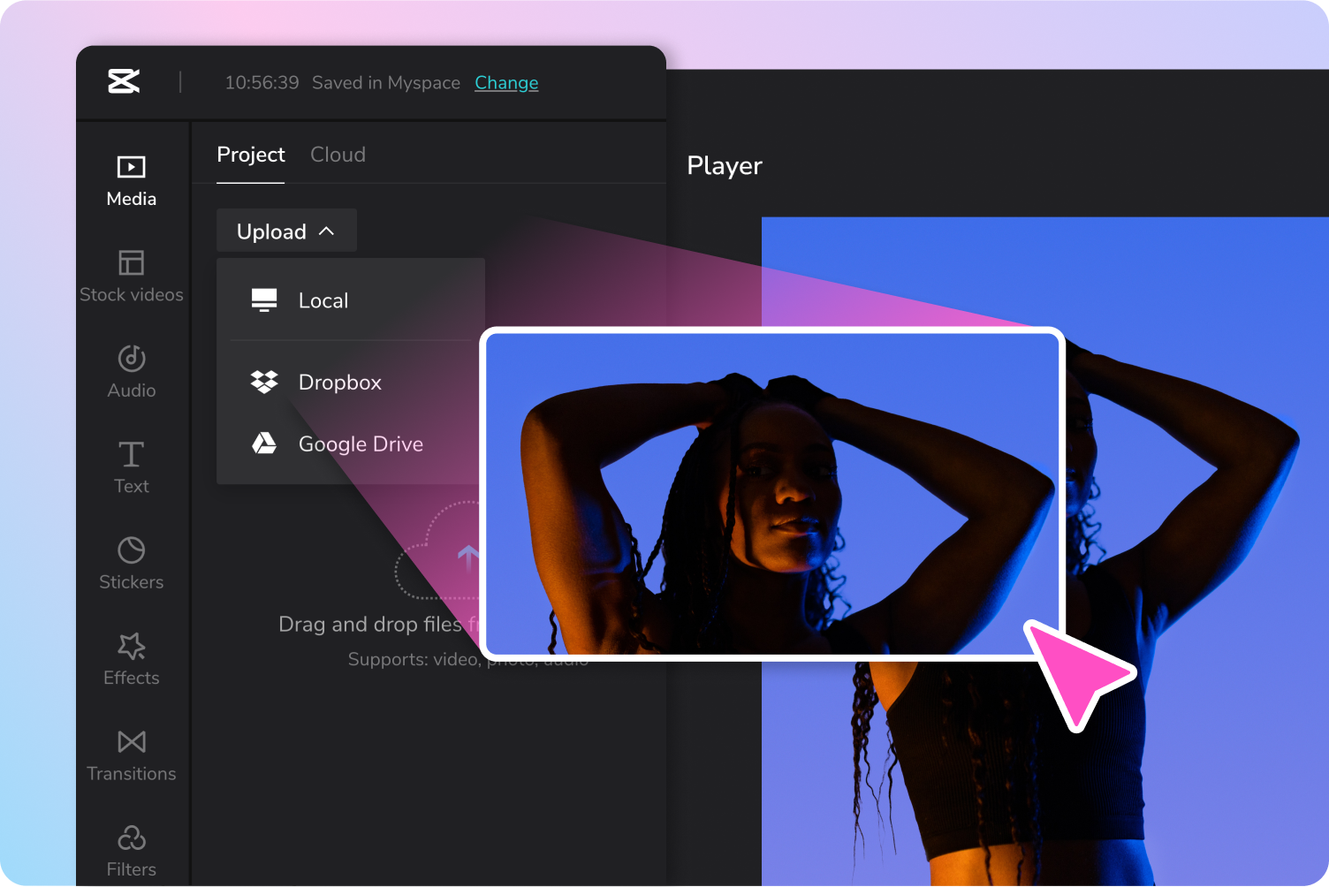Switch to the Project tab
1329x887 pixels.
[251, 155]
